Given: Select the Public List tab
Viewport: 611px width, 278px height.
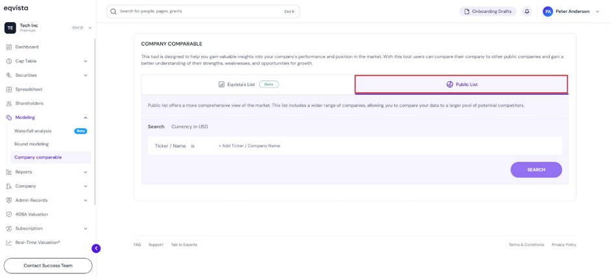Looking at the screenshot, I should coord(461,84).
